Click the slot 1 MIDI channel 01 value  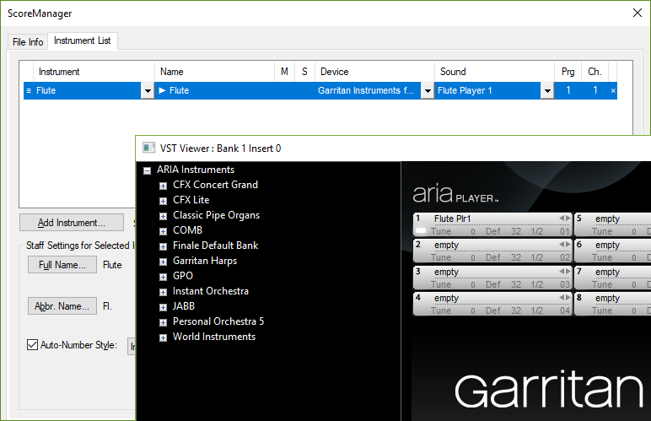click(565, 232)
